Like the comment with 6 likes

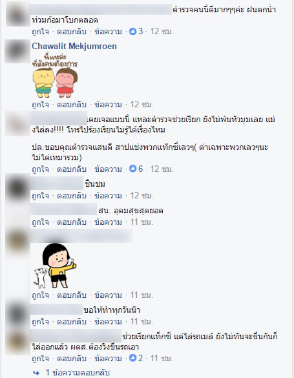tap(40, 169)
